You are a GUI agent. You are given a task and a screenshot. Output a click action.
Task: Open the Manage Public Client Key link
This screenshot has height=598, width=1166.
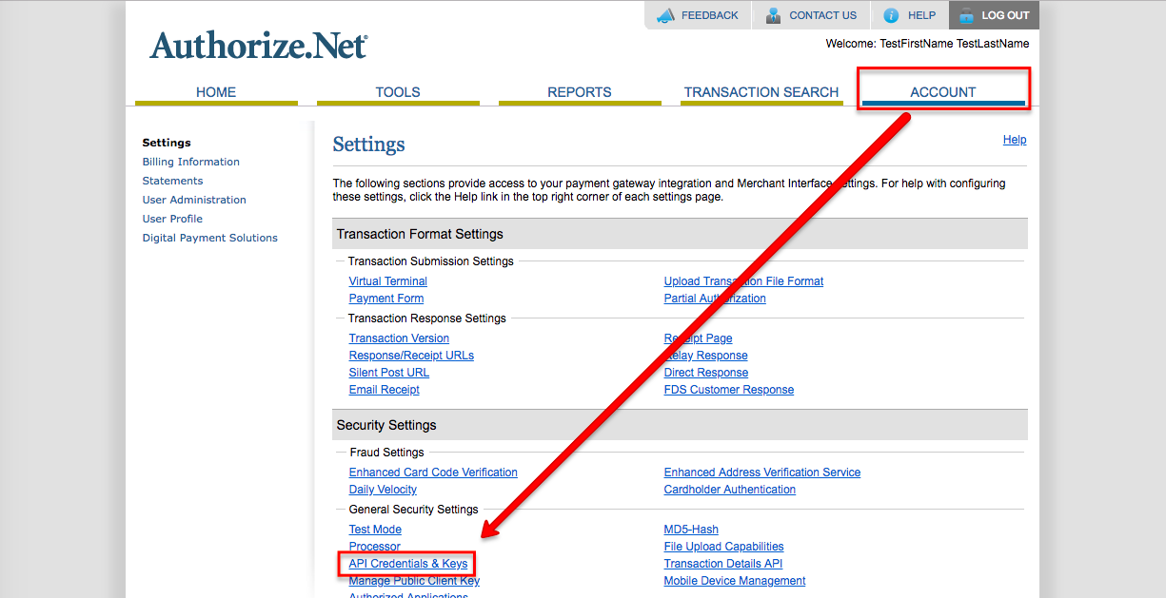tap(414, 581)
